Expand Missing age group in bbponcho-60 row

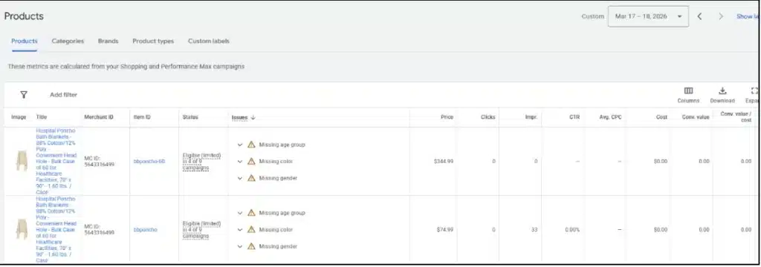(x=240, y=145)
